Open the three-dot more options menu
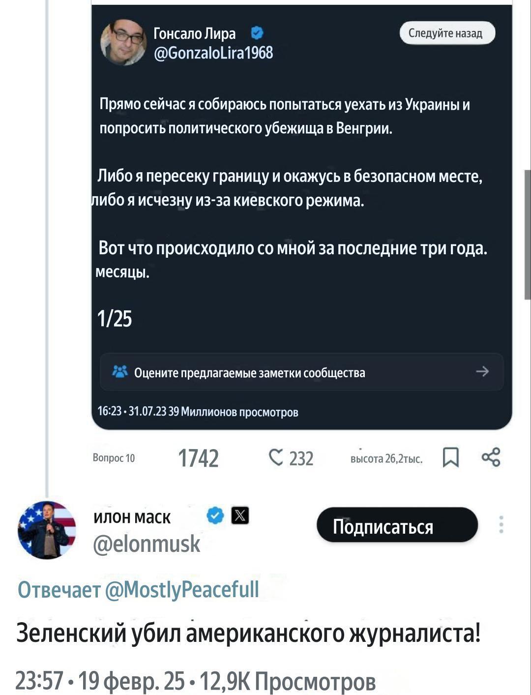The image size is (531, 695). click(501, 524)
